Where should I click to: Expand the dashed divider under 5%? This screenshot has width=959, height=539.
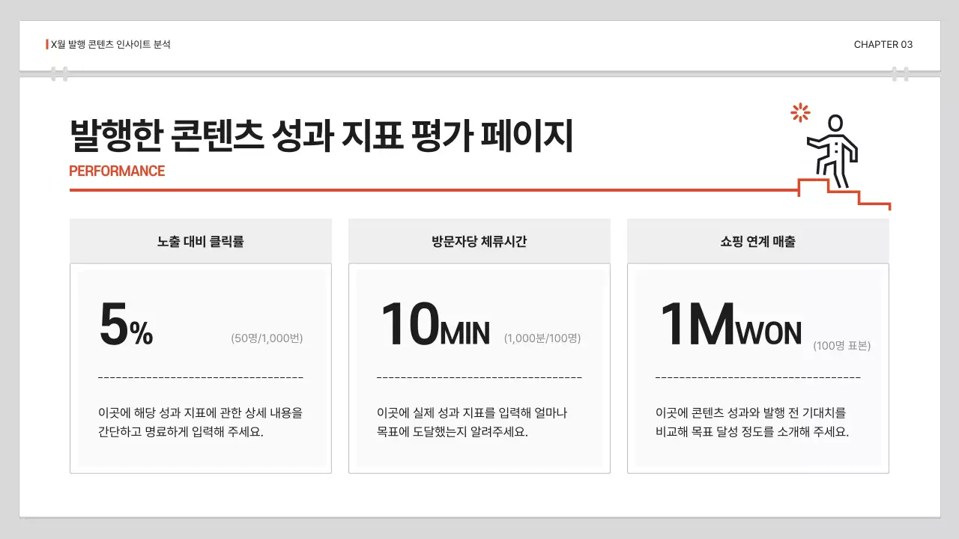201,376
